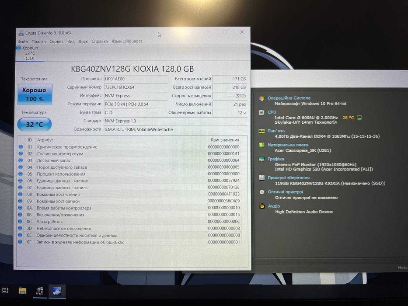Viewport: 408px width, 306px height.
Task: Open the Справка menu
Action: [100, 41]
